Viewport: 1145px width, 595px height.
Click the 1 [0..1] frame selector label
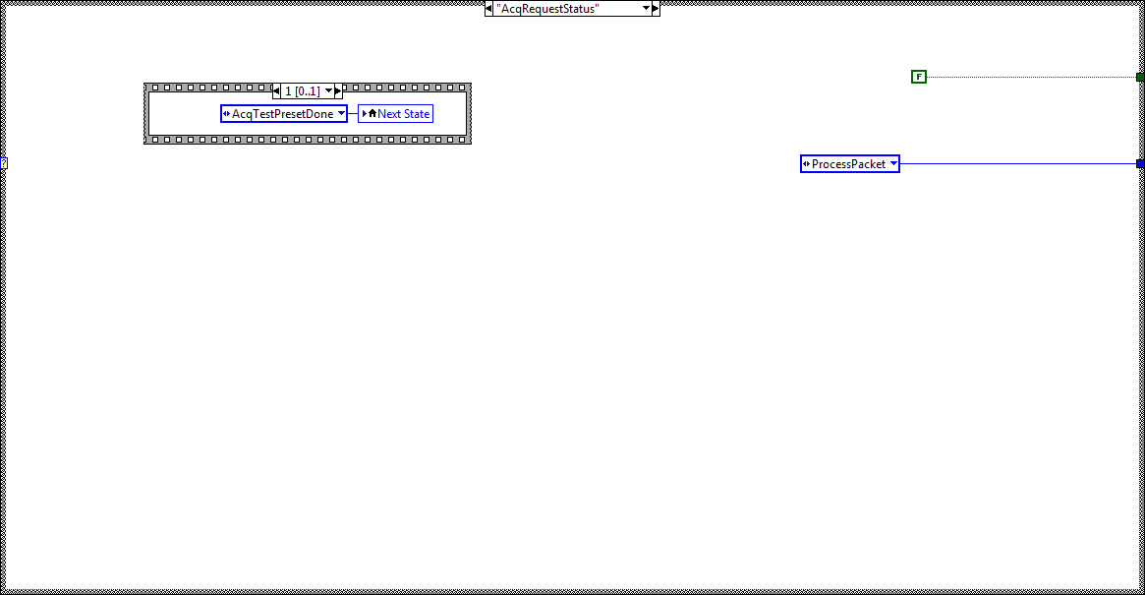[303, 89]
